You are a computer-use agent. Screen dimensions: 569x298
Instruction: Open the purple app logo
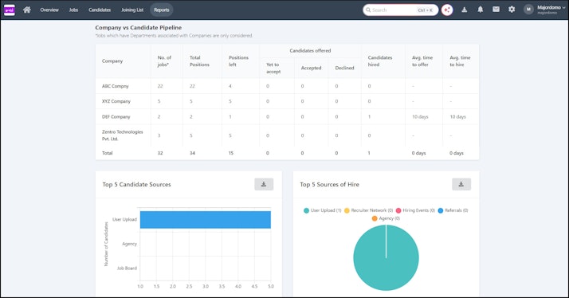(9, 10)
